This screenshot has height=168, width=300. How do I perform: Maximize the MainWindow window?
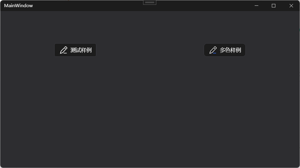(x=274, y=5)
